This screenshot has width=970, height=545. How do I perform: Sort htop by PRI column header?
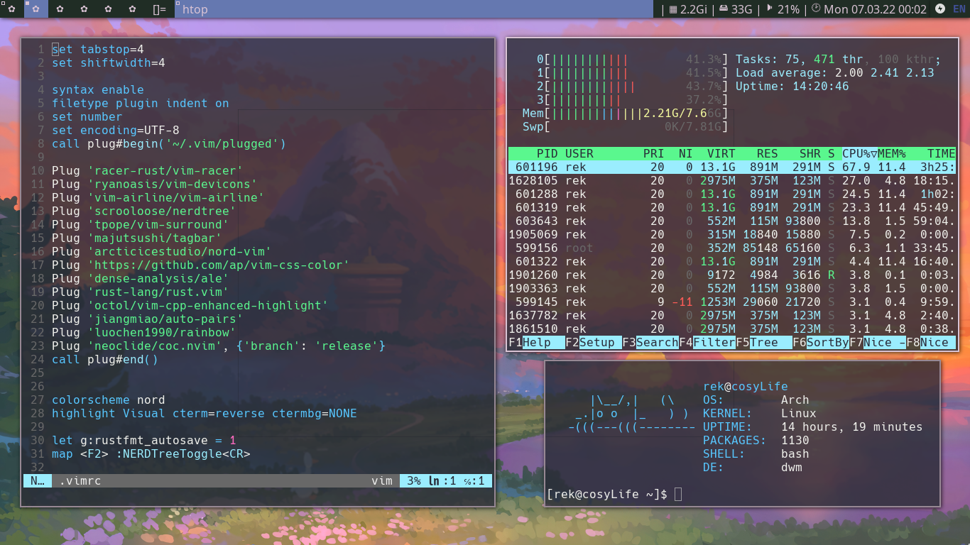click(654, 153)
